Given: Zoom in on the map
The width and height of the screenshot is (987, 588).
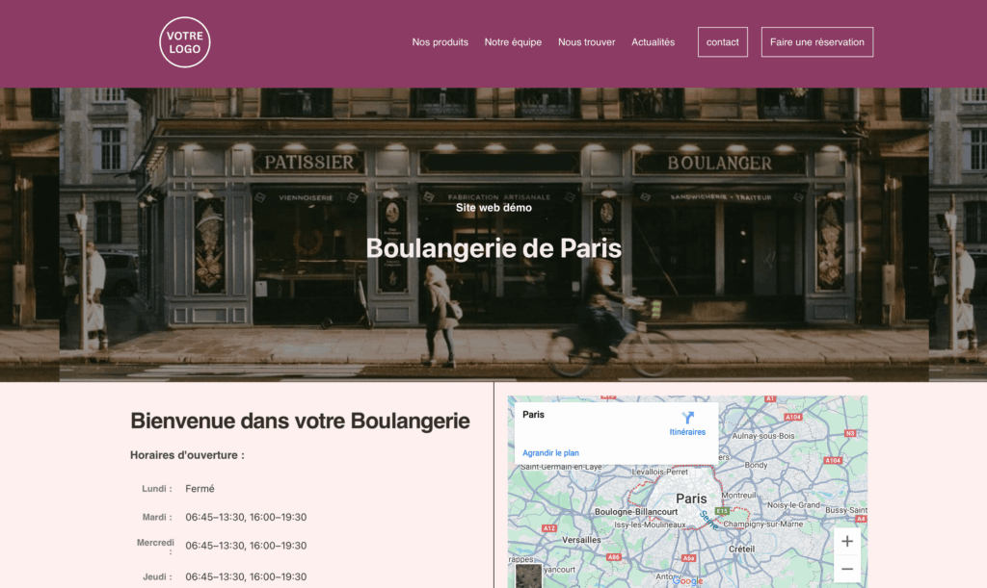Looking at the screenshot, I should [846, 541].
